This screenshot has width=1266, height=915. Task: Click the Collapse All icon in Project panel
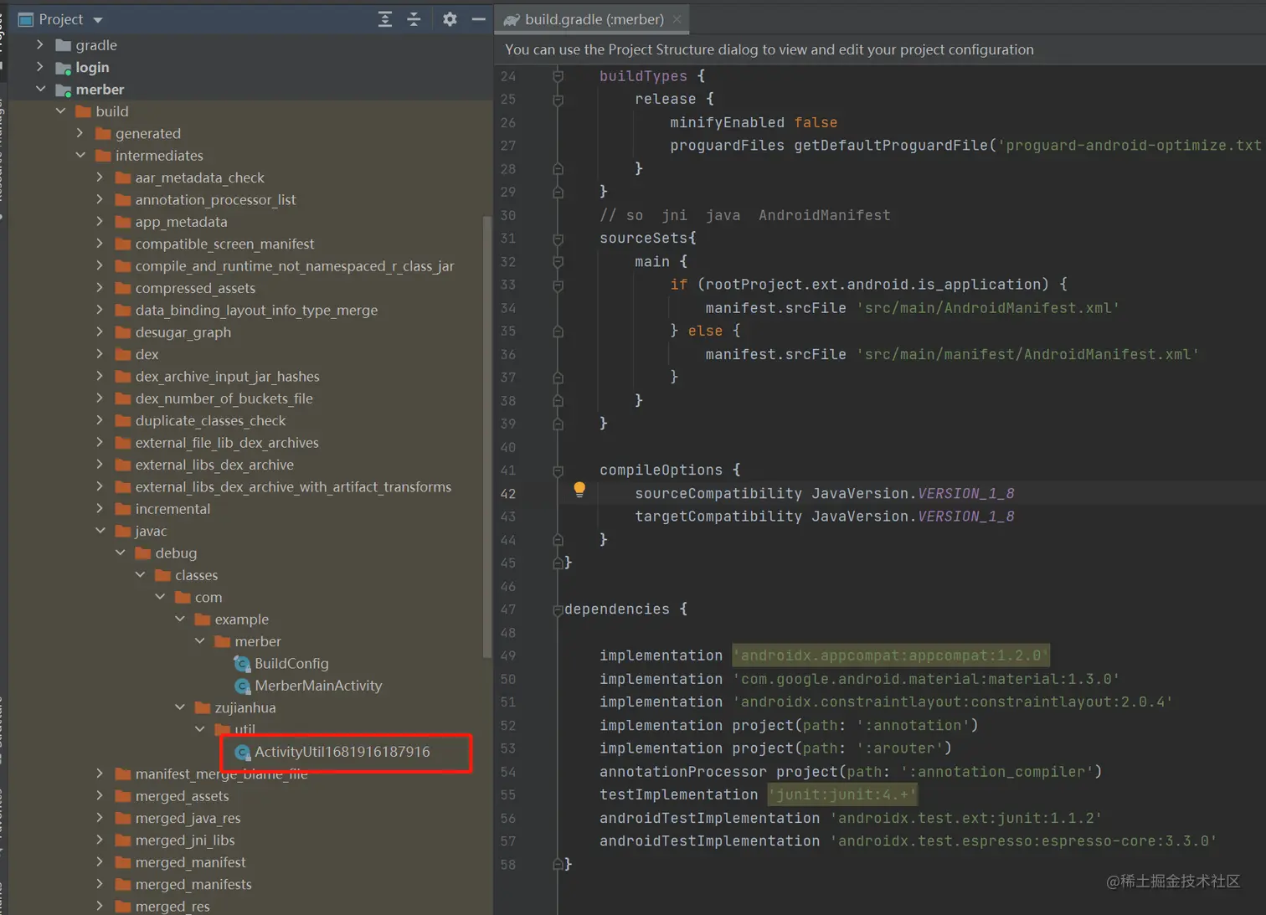pyautogui.click(x=414, y=19)
